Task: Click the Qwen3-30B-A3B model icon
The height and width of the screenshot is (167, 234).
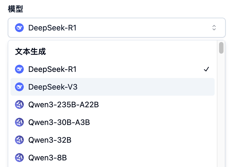Action: click(x=19, y=122)
